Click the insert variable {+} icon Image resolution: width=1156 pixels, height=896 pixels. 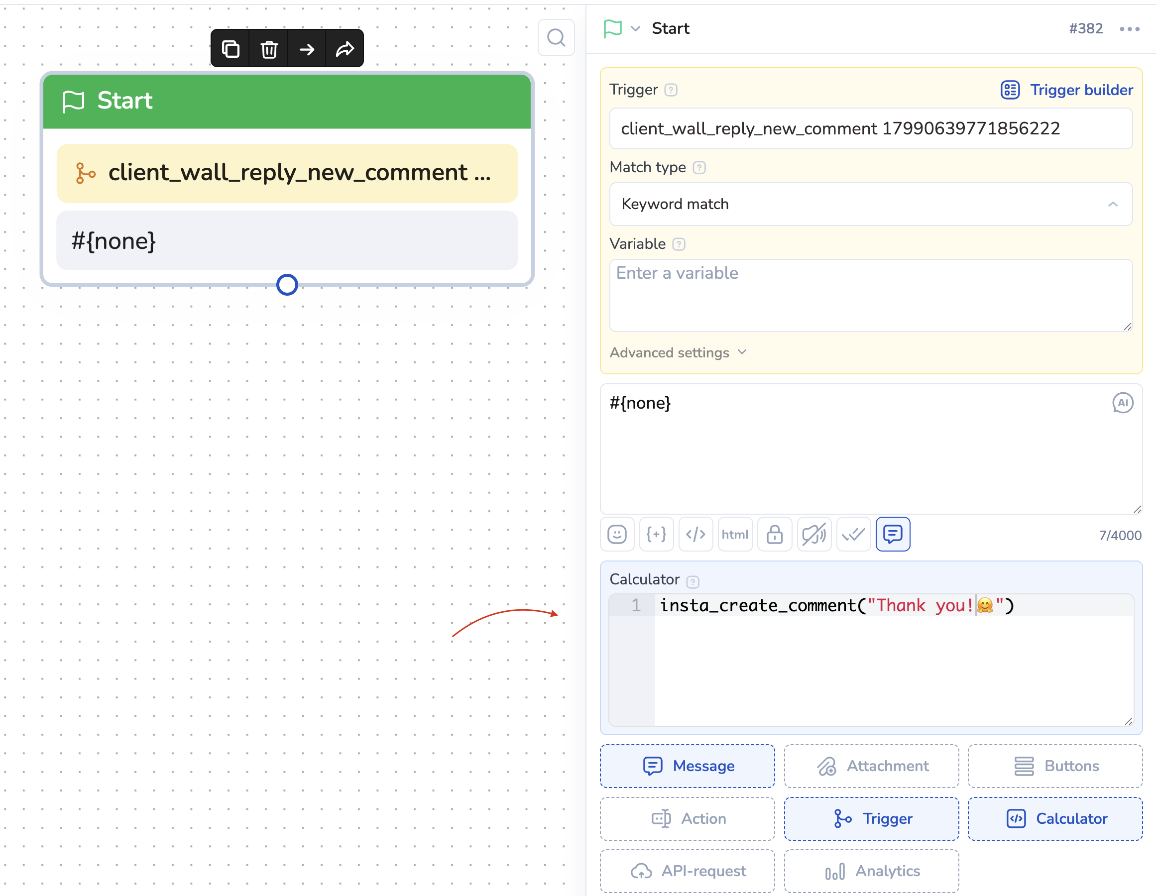point(656,534)
